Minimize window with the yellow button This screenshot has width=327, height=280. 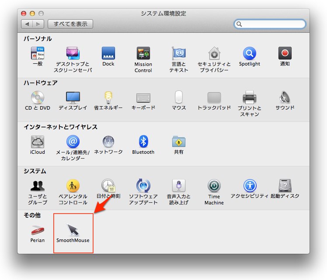pos(32,14)
